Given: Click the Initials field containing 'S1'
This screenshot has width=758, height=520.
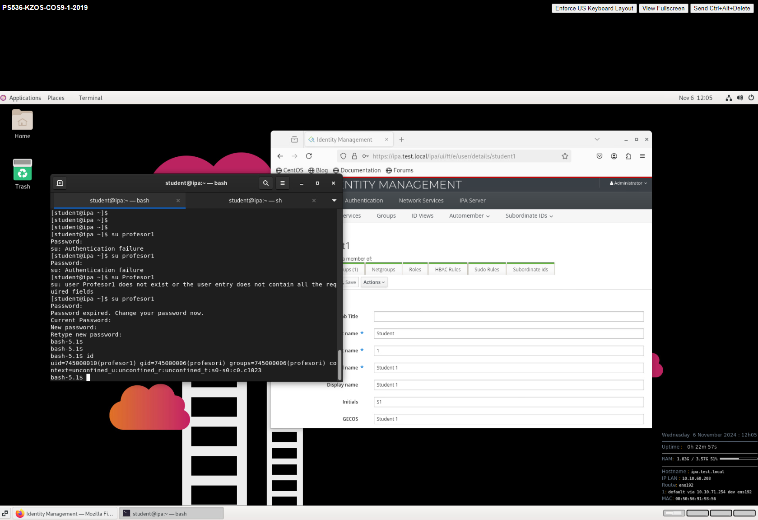Looking at the screenshot, I should point(509,402).
